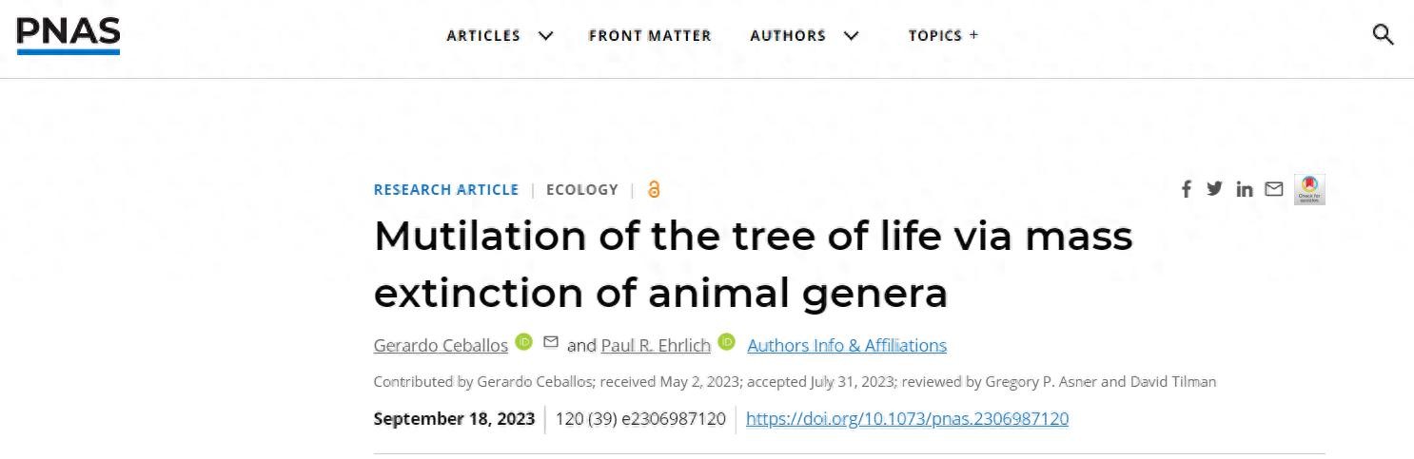Open the search magnifier icon
This screenshot has width=1414, height=459.
[x=1383, y=35]
